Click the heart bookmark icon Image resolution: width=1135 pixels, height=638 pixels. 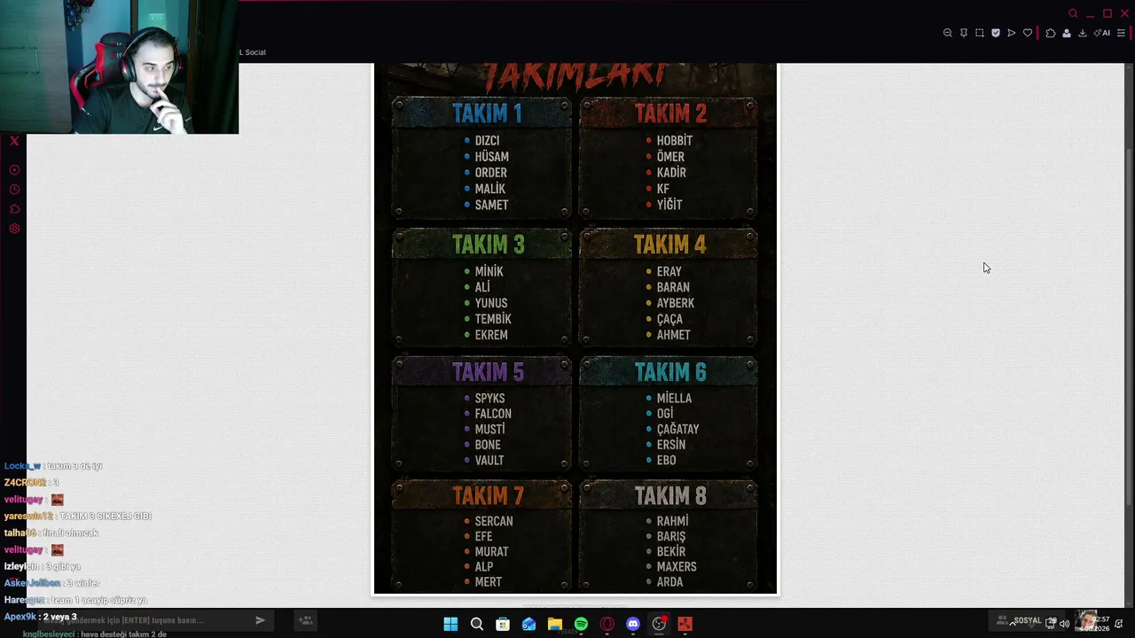[1028, 33]
